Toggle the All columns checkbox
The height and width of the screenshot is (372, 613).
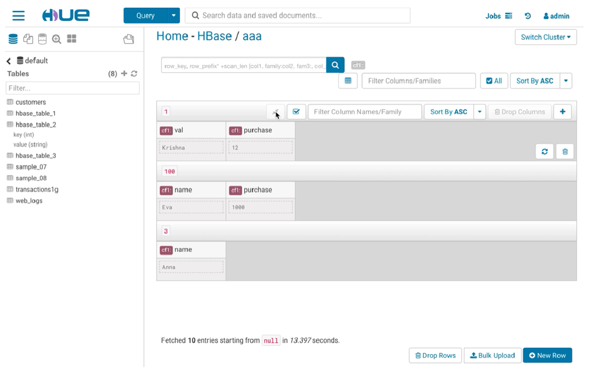pos(494,81)
